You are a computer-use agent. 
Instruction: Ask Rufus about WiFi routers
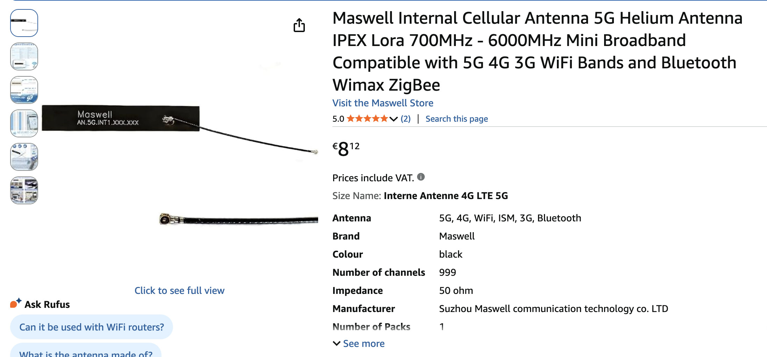[92, 327]
